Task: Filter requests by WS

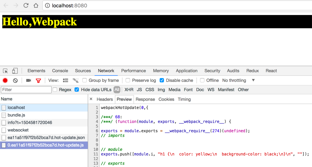Action: pos(211,89)
